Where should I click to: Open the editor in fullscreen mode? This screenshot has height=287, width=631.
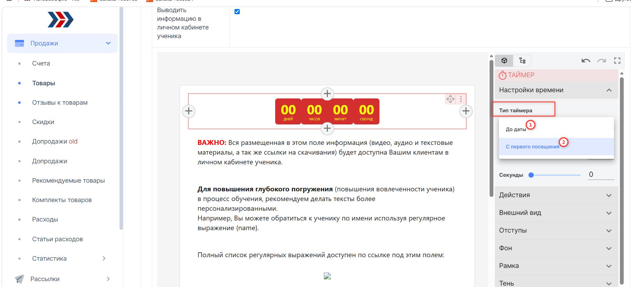[617, 61]
